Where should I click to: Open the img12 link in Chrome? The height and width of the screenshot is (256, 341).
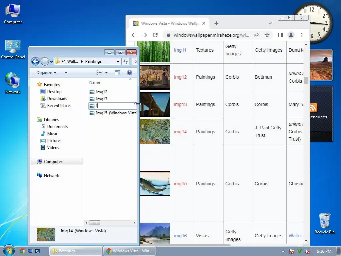pos(180,77)
